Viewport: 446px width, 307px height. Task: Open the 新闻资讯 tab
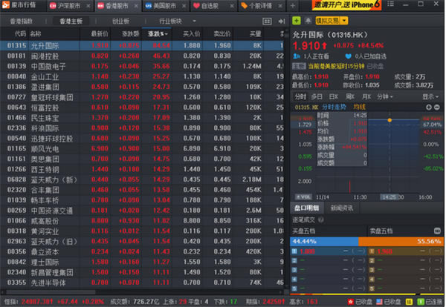pyautogui.click(x=342, y=208)
